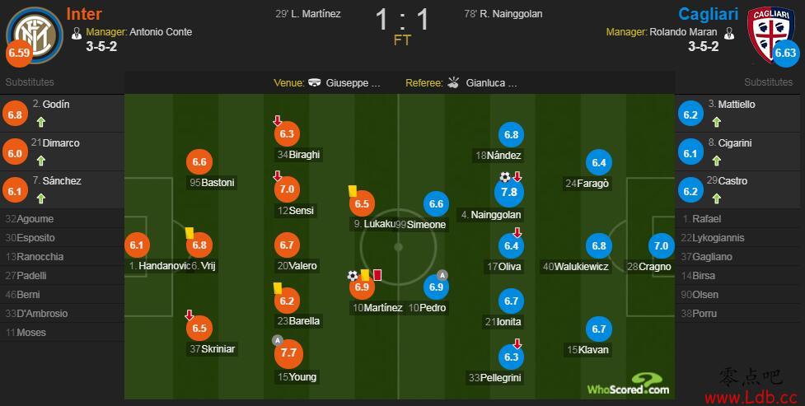Image resolution: width=805 pixels, height=406 pixels.
Task: Click the goal ball icon above Nainggolan
Action: [x=504, y=177]
